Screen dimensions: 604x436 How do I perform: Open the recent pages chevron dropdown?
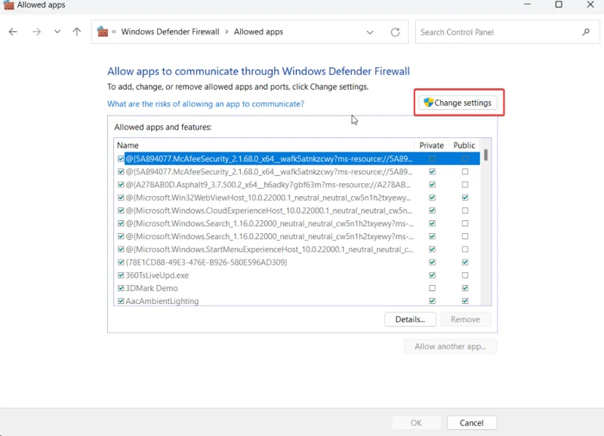click(57, 32)
